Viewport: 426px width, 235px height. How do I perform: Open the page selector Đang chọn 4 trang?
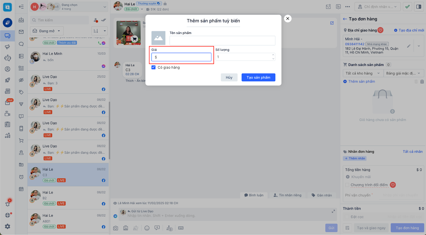69,7
